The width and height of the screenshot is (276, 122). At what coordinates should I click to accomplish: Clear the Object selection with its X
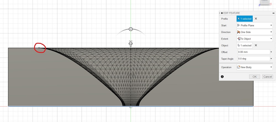[256, 45]
